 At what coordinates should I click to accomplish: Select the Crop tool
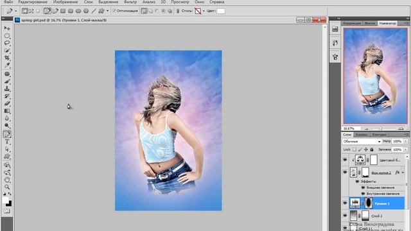click(x=7, y=58)
